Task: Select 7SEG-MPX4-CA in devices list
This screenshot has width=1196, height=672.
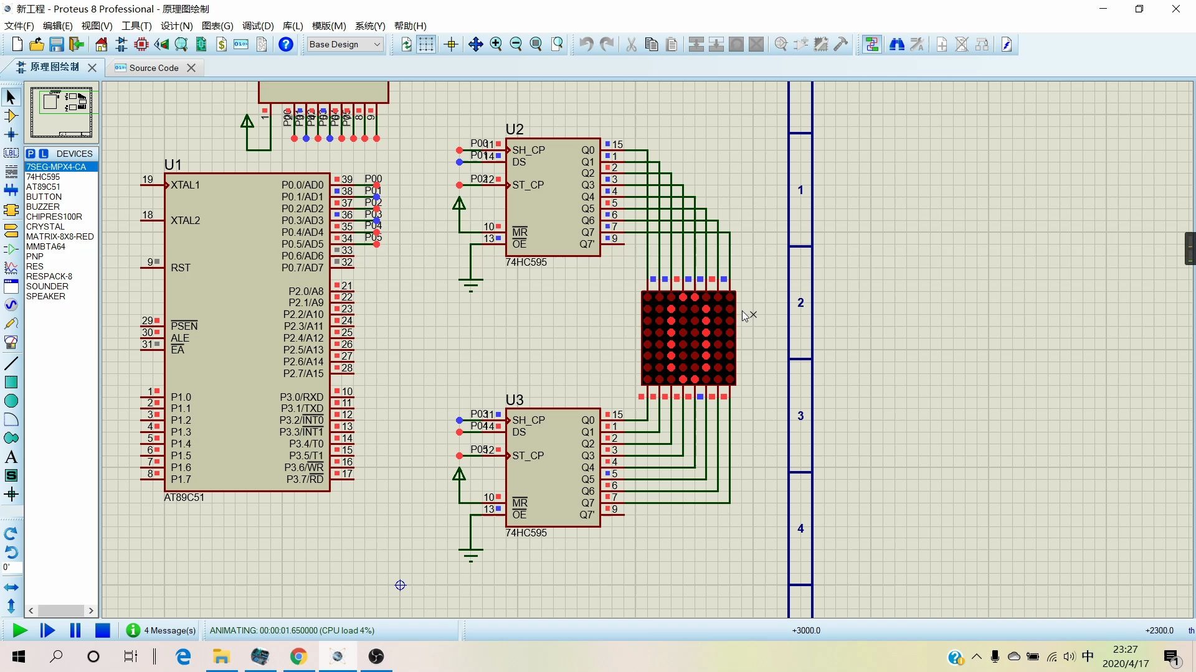Action: click(x=61, y=167)
